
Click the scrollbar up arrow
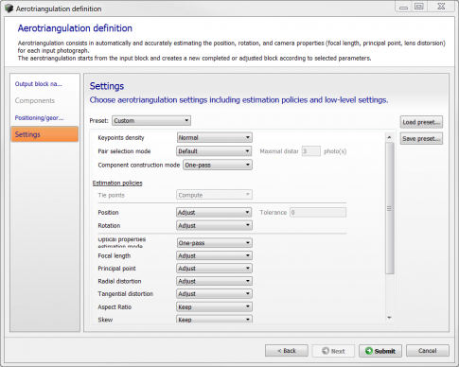click(x=389, y=137)
